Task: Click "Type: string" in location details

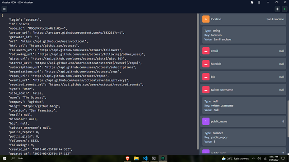Action: coord(212,31)
